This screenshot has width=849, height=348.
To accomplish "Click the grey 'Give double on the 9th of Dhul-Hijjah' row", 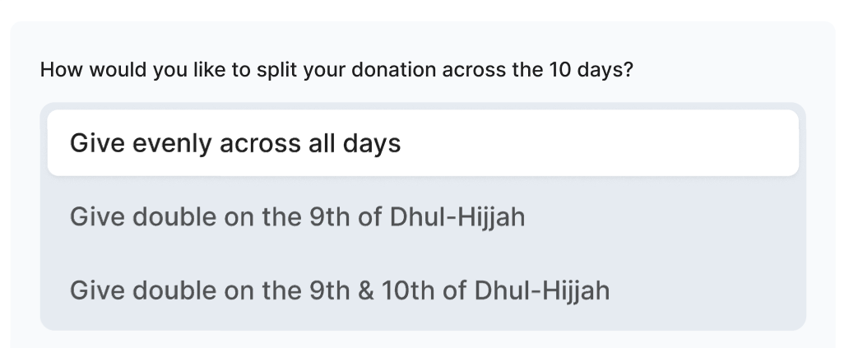I will tap(423, 216).
